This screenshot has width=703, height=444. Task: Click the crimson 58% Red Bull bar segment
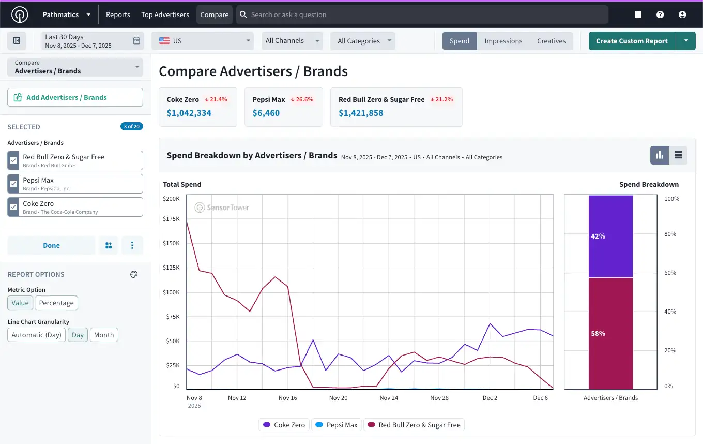click(x=610, y=333)
